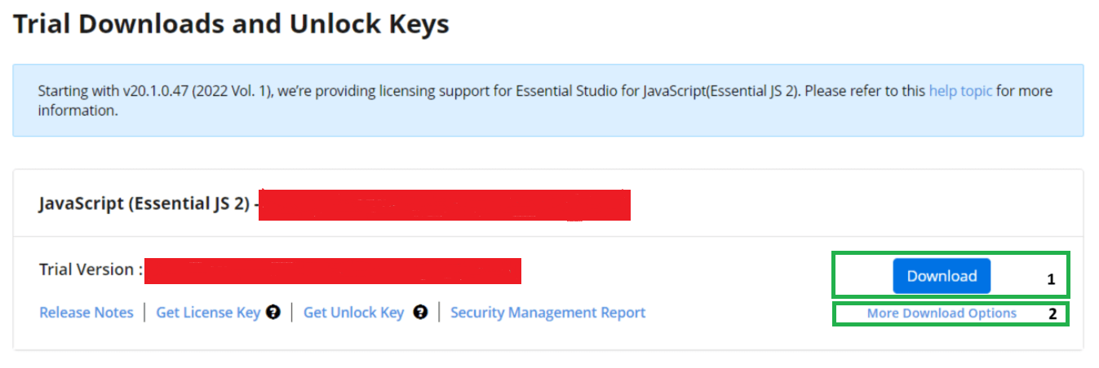
Task: Click red redacted bar in JavaScript header
Action: [x=445, y=204]
